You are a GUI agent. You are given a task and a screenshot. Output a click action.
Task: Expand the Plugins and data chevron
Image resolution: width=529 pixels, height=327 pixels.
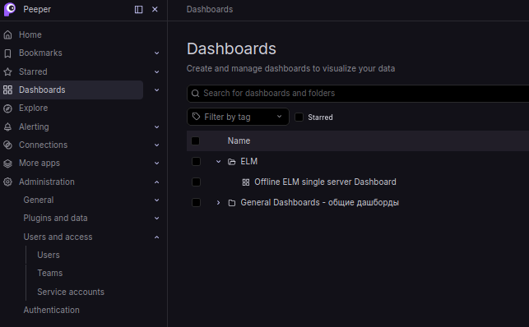156,219
